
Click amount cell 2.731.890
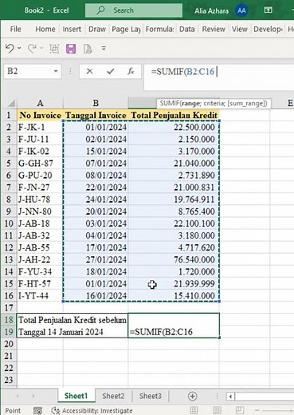click(x=174, y=176)
